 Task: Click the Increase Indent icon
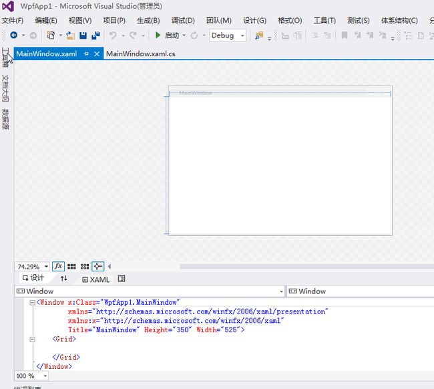tap(327, 35)
